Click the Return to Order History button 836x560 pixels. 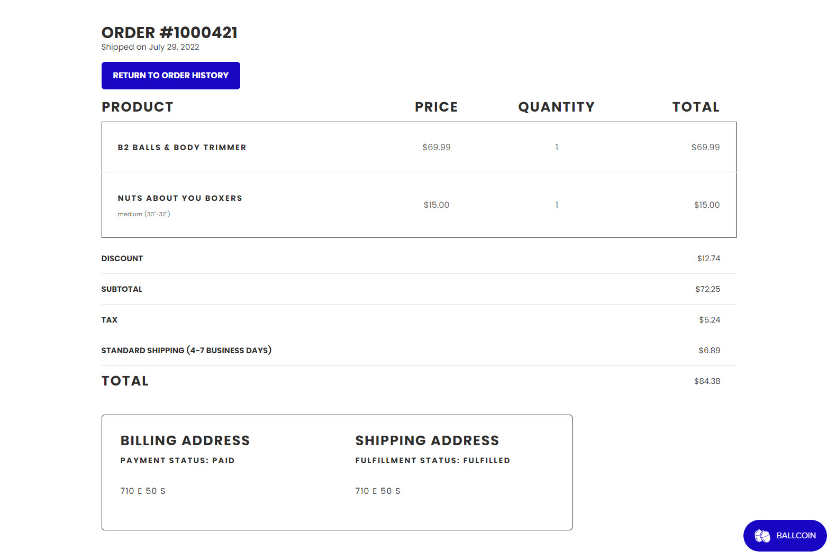click(x=170, y=76)
